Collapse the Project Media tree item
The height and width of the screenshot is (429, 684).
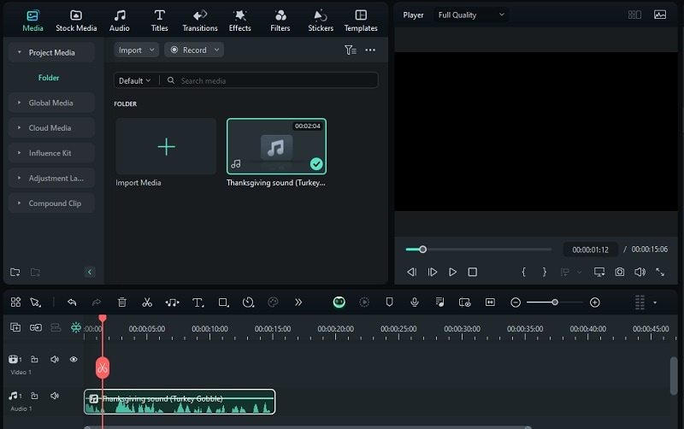point(19,52)
